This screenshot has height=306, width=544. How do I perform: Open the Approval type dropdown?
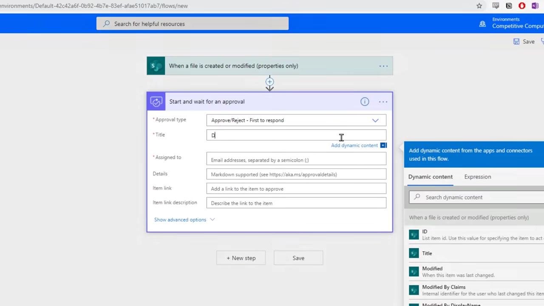[x=296, y=120]
